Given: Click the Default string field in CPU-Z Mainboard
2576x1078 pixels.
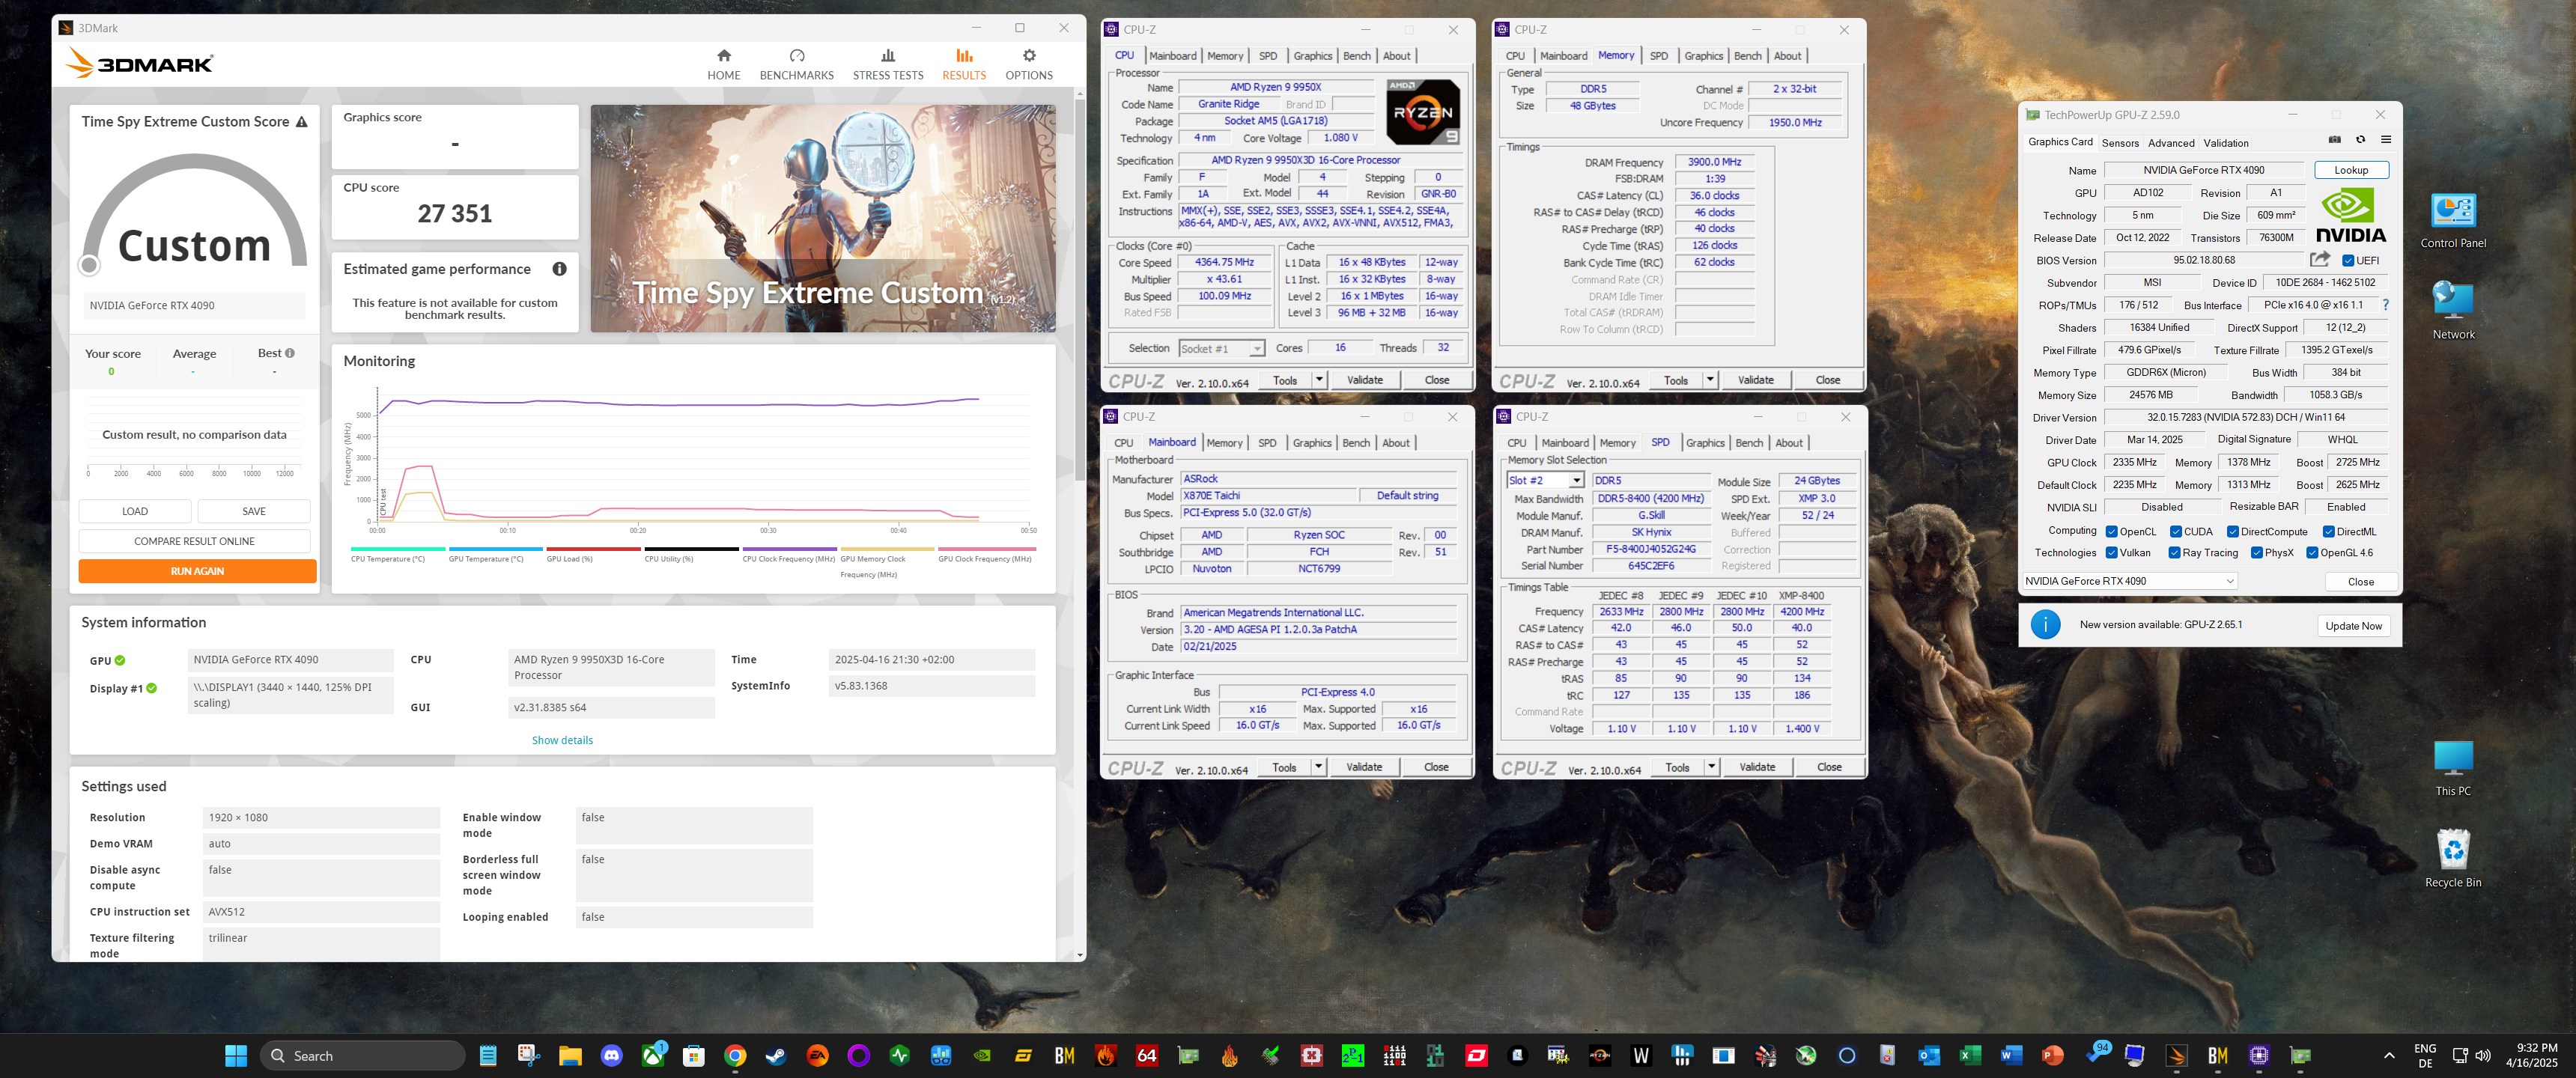Looking at the screenshot, I should [x=1407, y=496].
